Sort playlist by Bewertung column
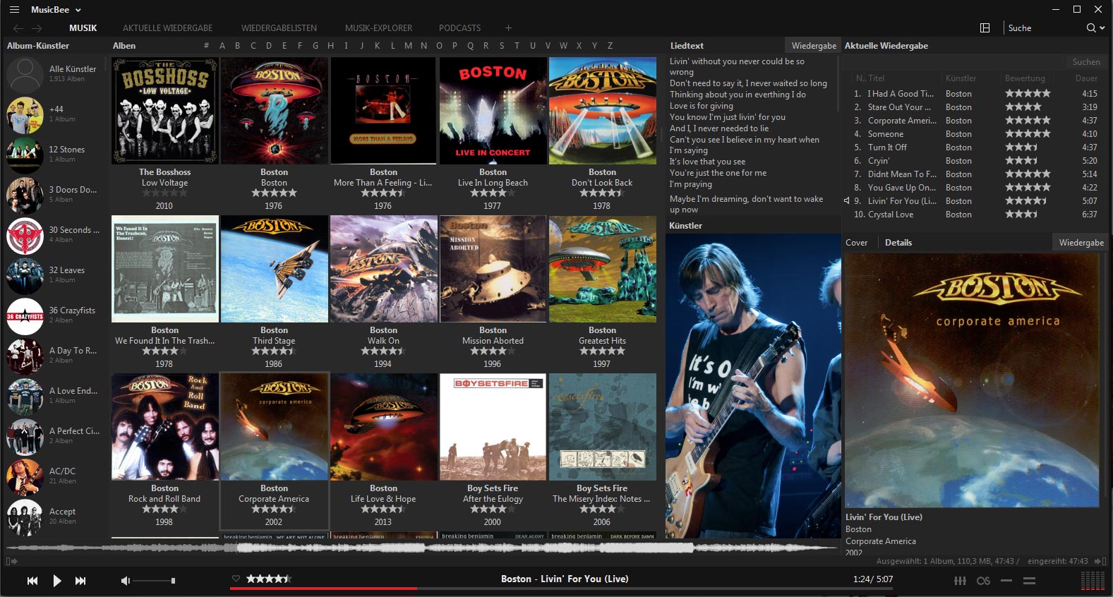This screenshot has height=597, width=1113. tap(1025, 78)
